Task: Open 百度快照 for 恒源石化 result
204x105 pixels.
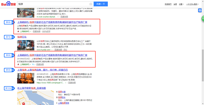Action: click(58, 50)
